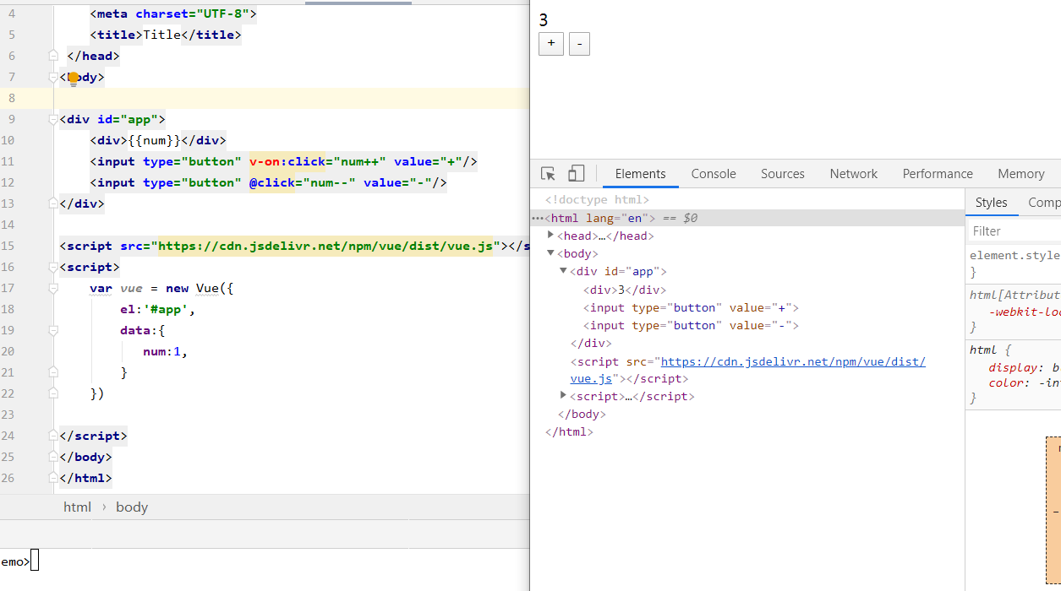Click the - button in the page preview
The image size is (1061, 591).
tap(579, 44)
